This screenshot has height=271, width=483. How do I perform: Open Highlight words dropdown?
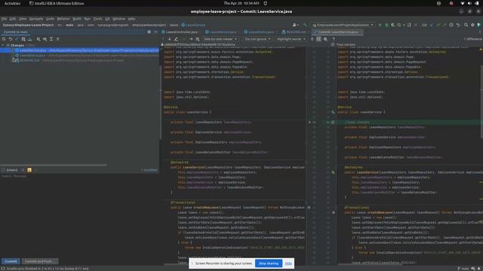[x=291, y=39]
